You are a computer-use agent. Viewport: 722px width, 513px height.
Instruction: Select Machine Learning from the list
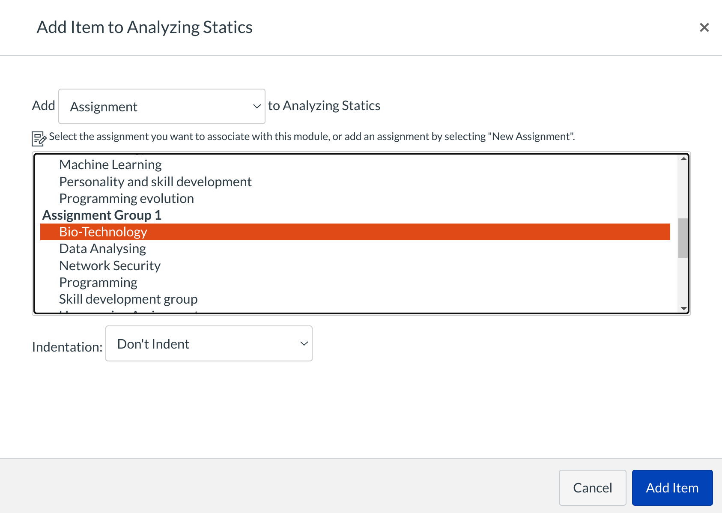pyautogui.click(x=110, y=165)
